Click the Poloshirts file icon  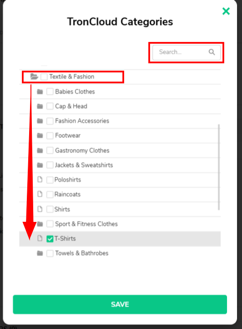(40, 180)
